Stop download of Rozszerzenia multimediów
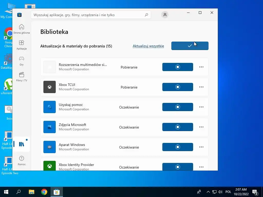 [178, 67]
